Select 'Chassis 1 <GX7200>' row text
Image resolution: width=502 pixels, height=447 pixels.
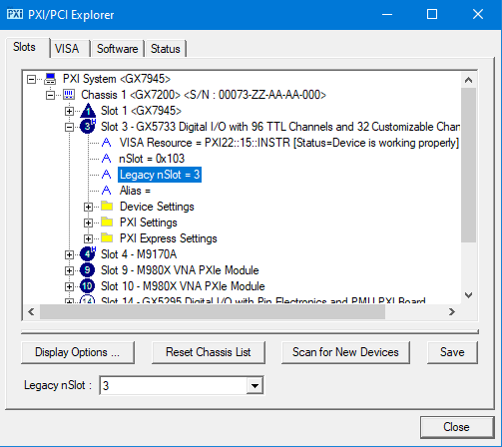[204, 95]
